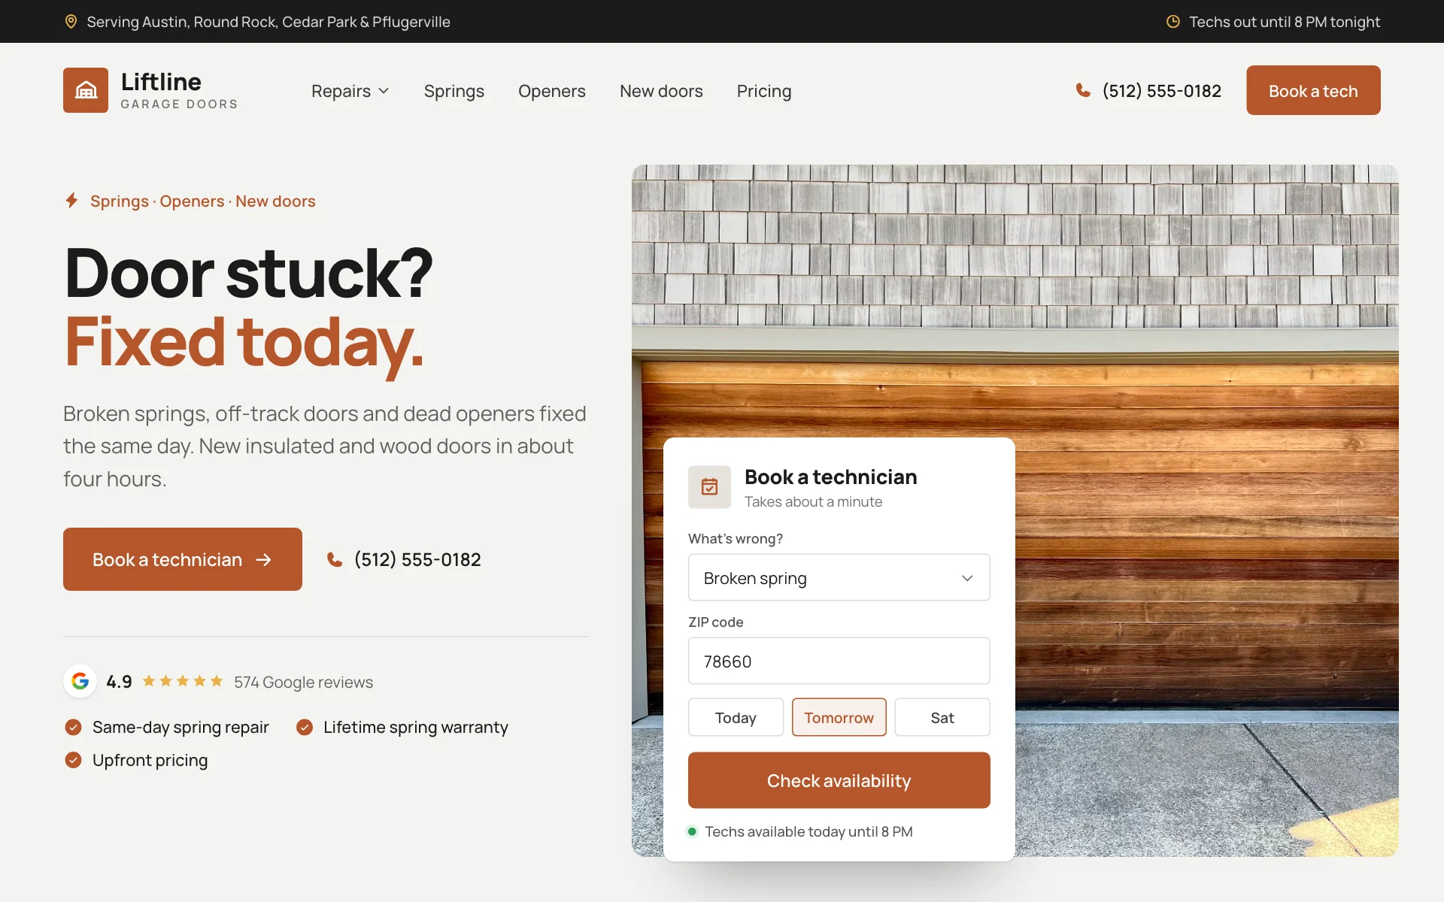
Task: Click the Book a technician hero button
Action: [183, 559]
